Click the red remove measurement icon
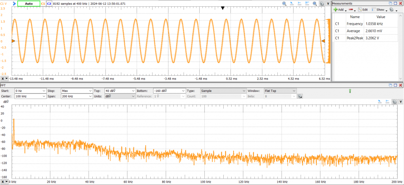The height and width of the screenshot is (185, 404). click(x=350, y=10)
